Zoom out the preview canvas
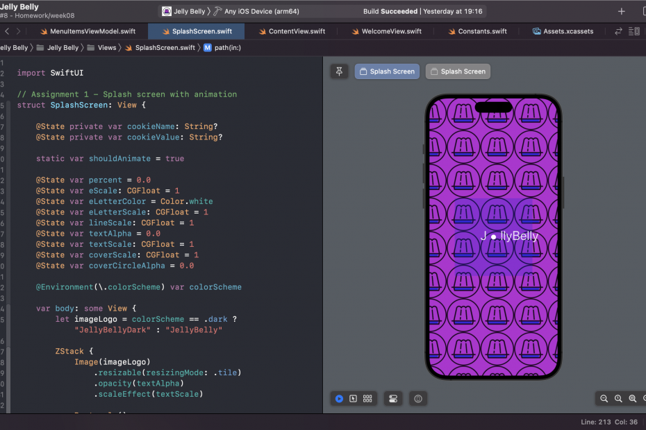The width and height of the screenshot is (646, 430). (604, 399)
